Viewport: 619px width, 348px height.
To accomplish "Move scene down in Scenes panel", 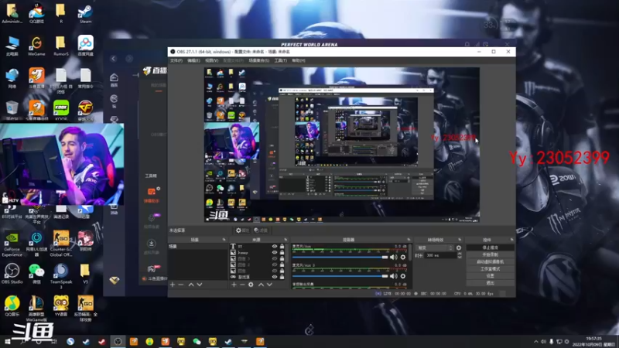I will pos(200,285).
